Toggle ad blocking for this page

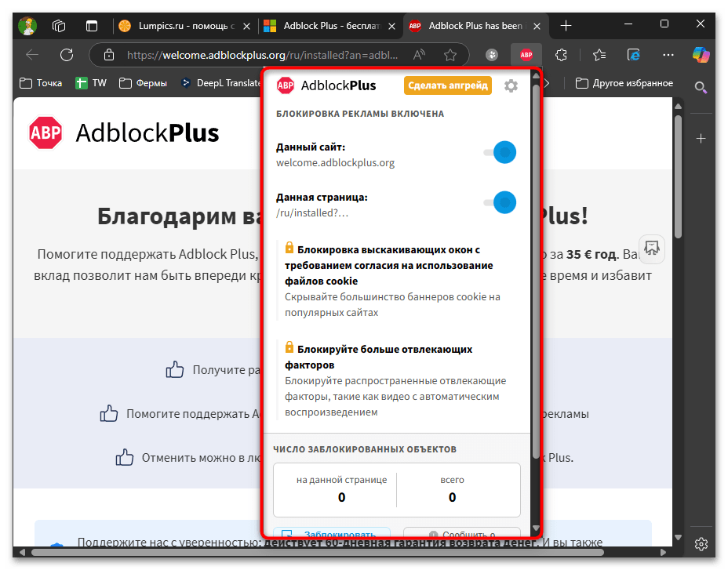coord(500,202)
